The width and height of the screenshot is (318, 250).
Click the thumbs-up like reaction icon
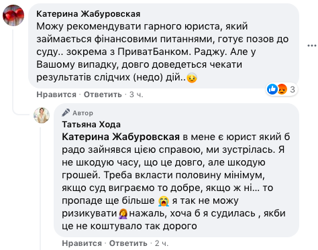[272, 89]
